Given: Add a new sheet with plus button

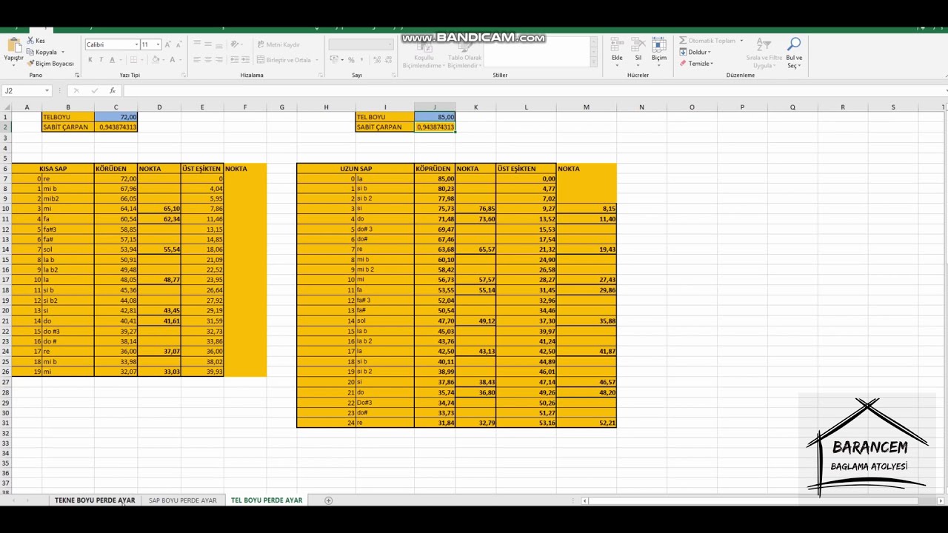Looking at the screenshot, I should [x=329, y=500].
